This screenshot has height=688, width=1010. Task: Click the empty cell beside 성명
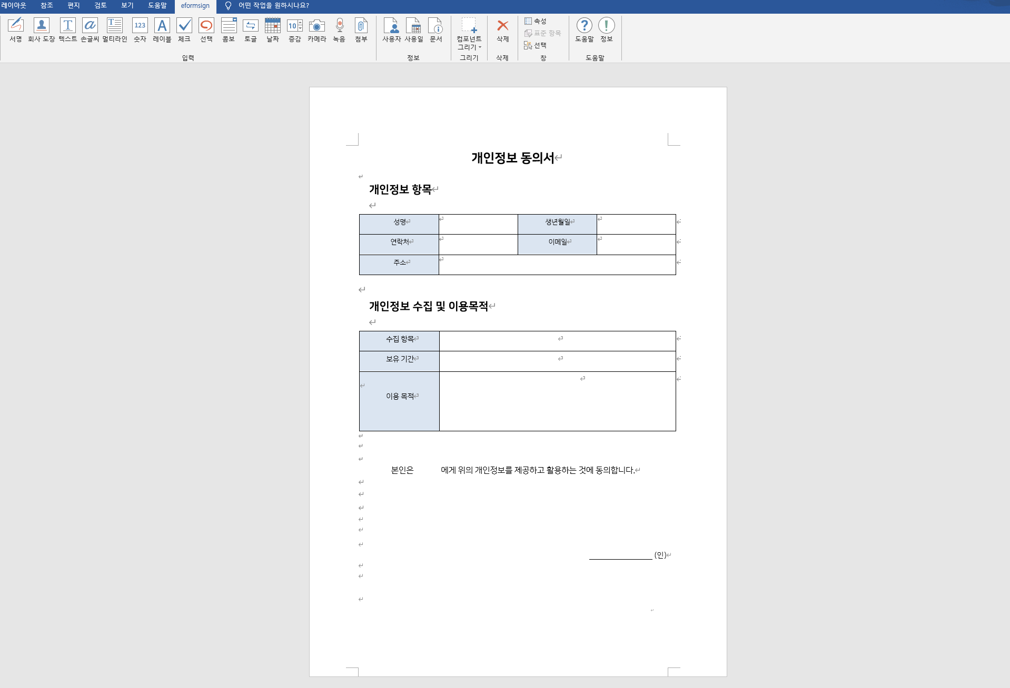[x=478, y=224]
